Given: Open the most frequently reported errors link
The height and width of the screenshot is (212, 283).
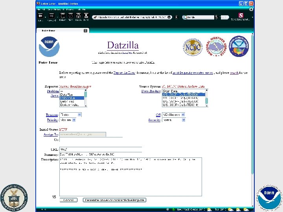Looking at the screenshot, I should pyautogui.click(x=193, y=73).
